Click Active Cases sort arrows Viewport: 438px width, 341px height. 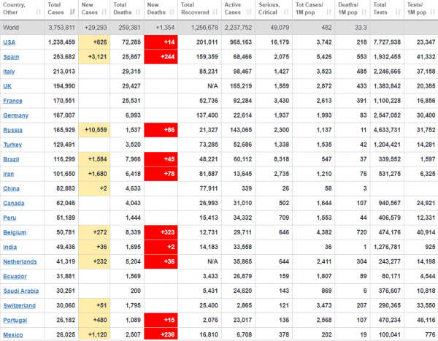click(x=249, y=12)
